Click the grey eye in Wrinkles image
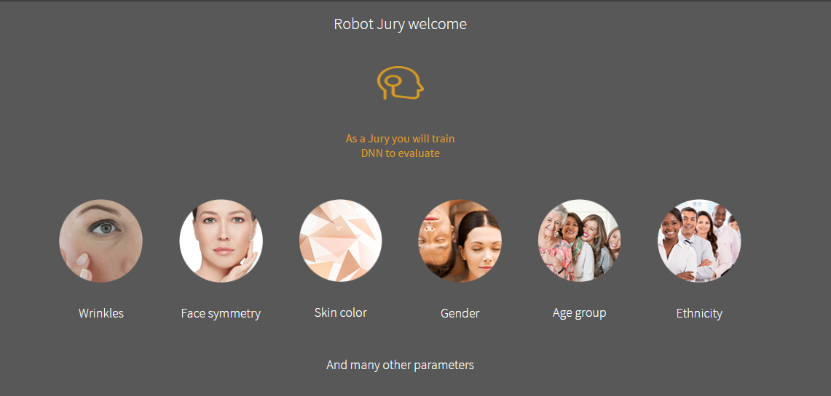Image resolution: width=831 pixels, height=396 pixels. 105,228
